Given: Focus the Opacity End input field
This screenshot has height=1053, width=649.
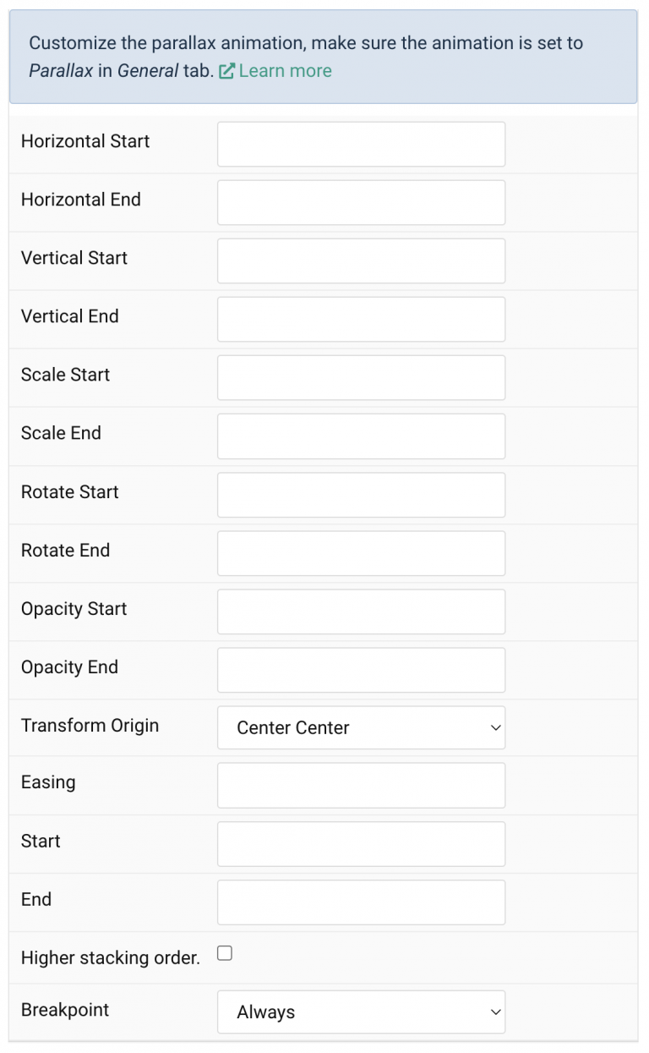Looking at the screenshot, I should [361, 670].
